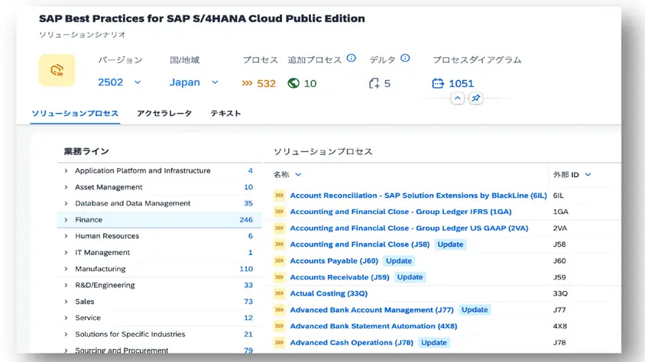Click process icon for Account Reconciliation row
The height and width of the screenshot is (362, 645).
(x=279, y=196)
